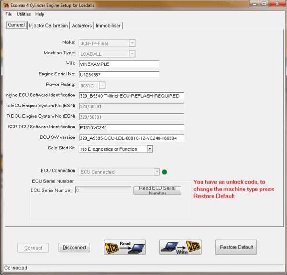Expand the Power Rating dropdown arrow
The image size is (287, 275).
tap(102, 85)
